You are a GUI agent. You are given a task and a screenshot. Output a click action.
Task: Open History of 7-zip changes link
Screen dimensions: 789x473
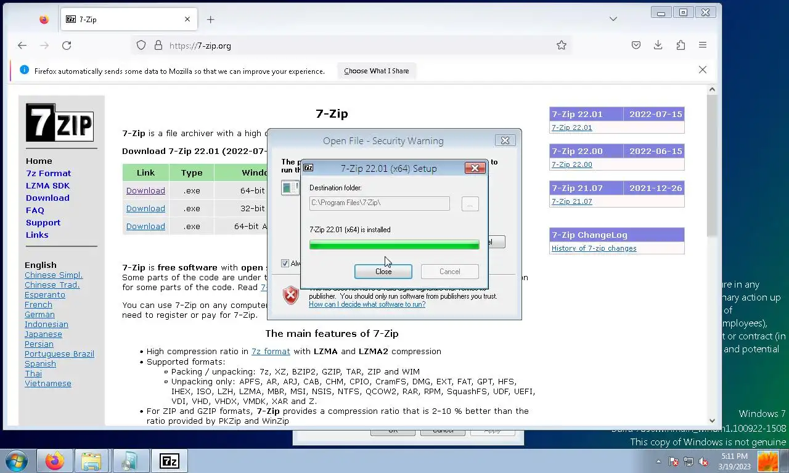point(594,248)
